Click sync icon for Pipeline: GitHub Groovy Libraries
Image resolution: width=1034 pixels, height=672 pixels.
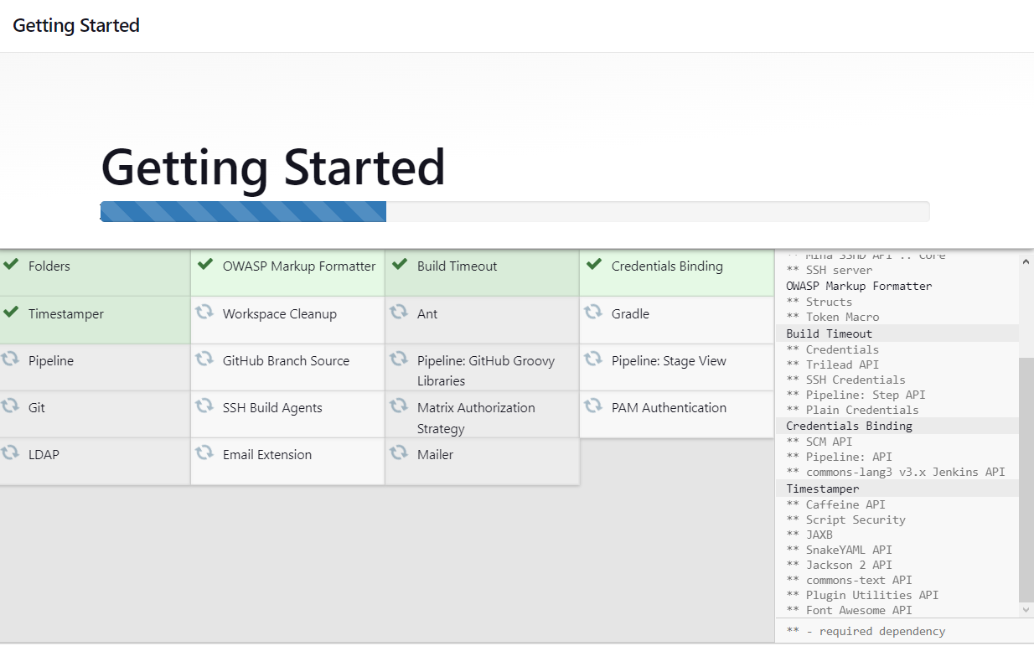tap(399, 359)
